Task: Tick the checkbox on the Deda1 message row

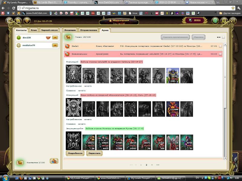Action: point(220,46)
